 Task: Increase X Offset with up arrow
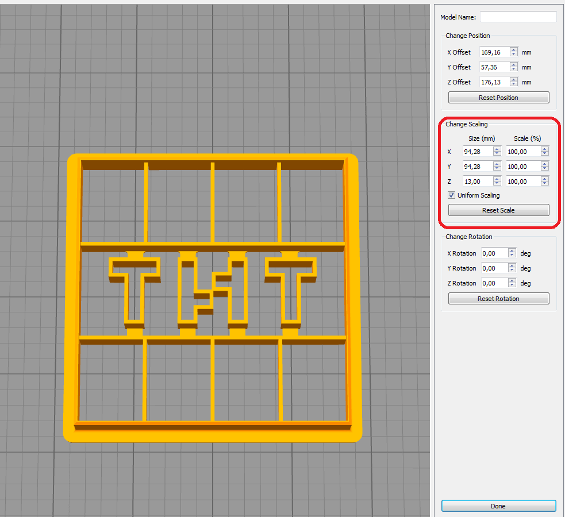[514, 49]
